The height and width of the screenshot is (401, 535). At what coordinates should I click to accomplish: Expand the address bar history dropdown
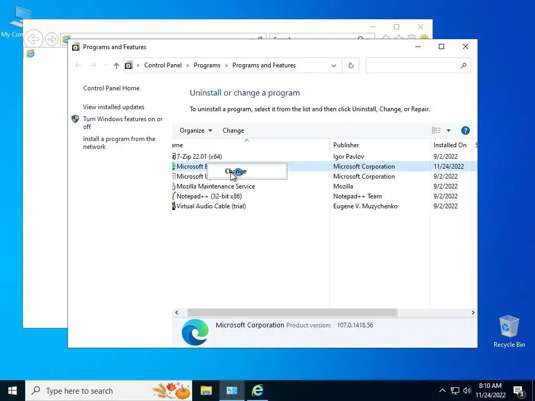click(x=334, y=65)
